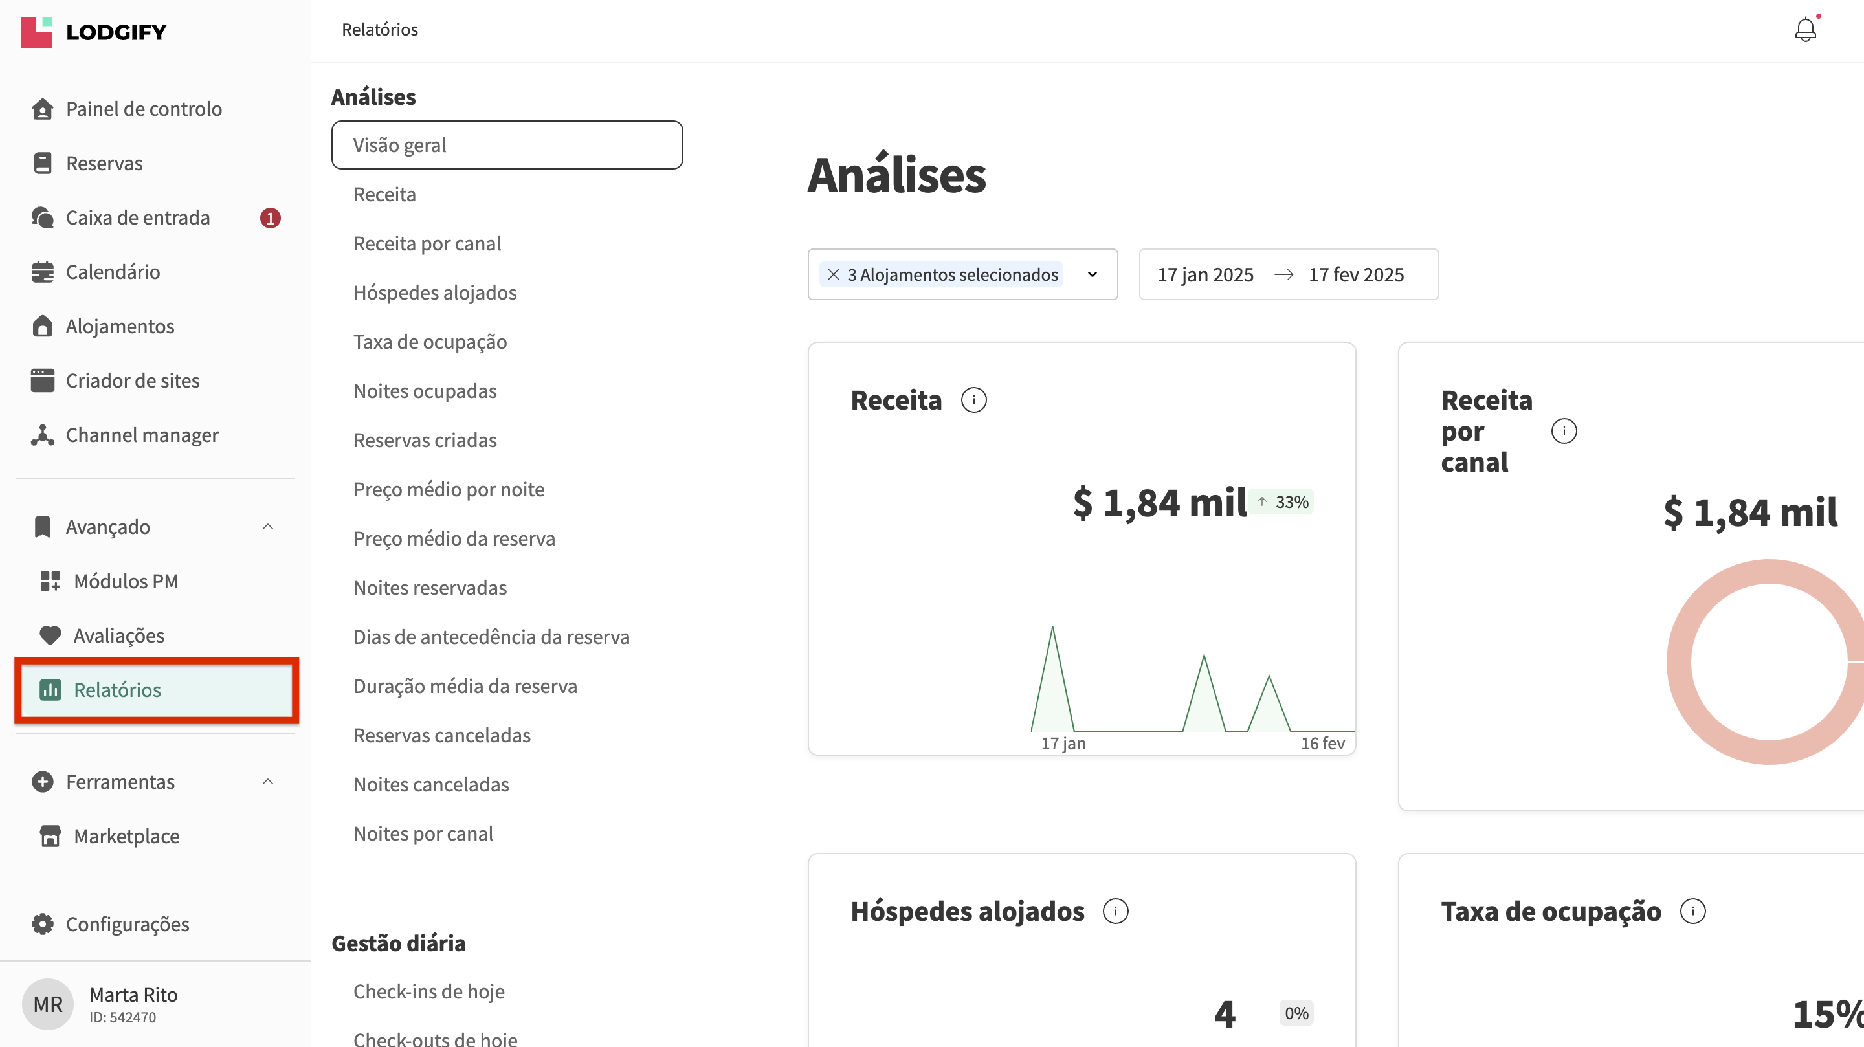Open the Channel manager section
1864x1047 pixels.
click(141, 435)
